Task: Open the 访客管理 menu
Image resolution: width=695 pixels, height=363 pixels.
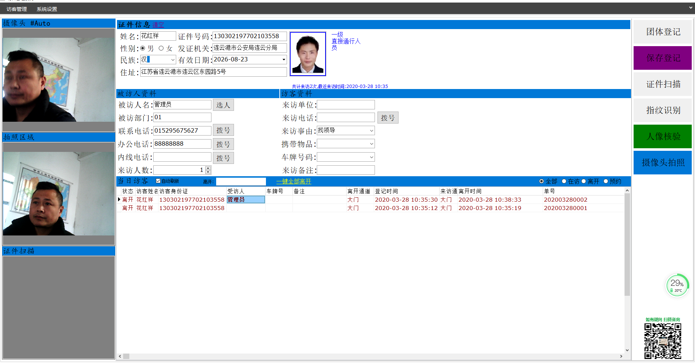Action: (x=17, y=9)
